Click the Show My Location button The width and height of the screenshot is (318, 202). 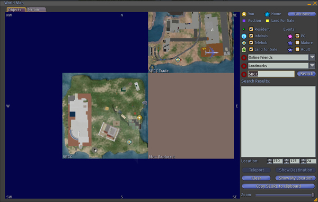click(295, 178)
